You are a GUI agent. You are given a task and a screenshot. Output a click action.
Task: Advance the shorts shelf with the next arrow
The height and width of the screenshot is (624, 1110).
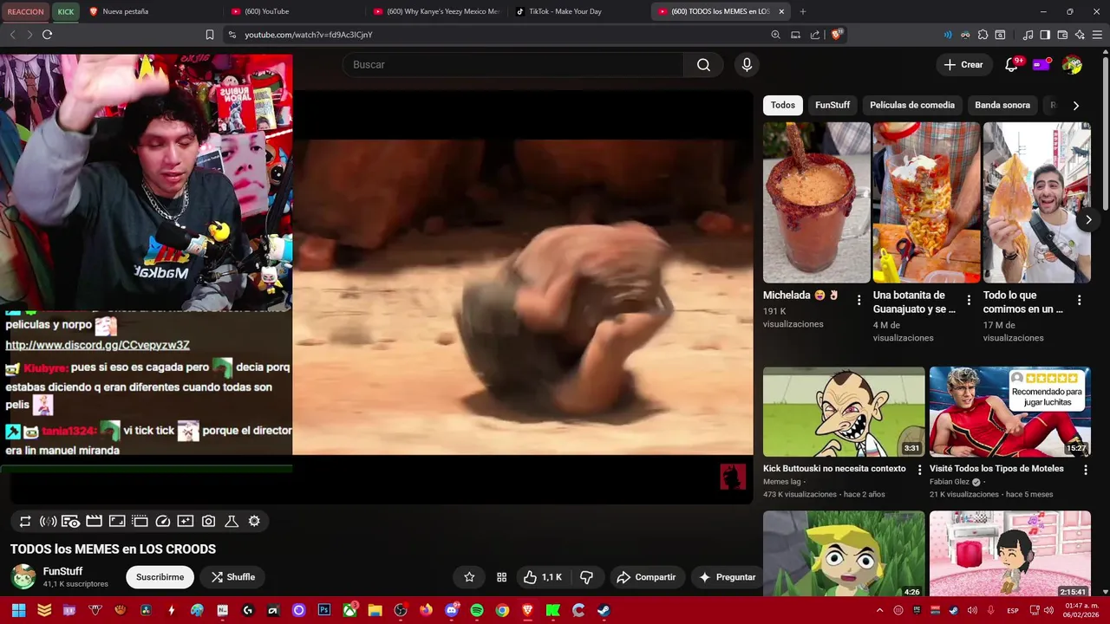tap(1088, 219)
